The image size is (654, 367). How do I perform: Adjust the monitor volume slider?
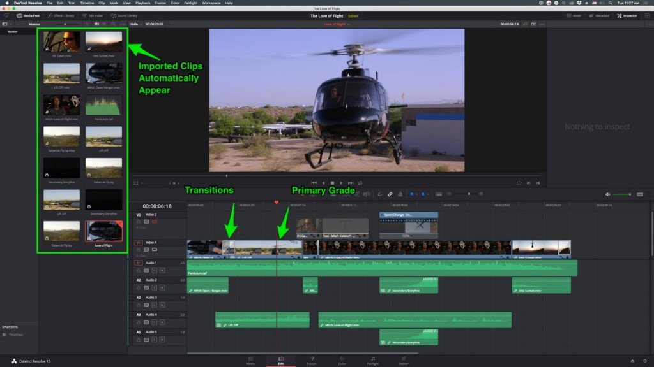[621, 194]
